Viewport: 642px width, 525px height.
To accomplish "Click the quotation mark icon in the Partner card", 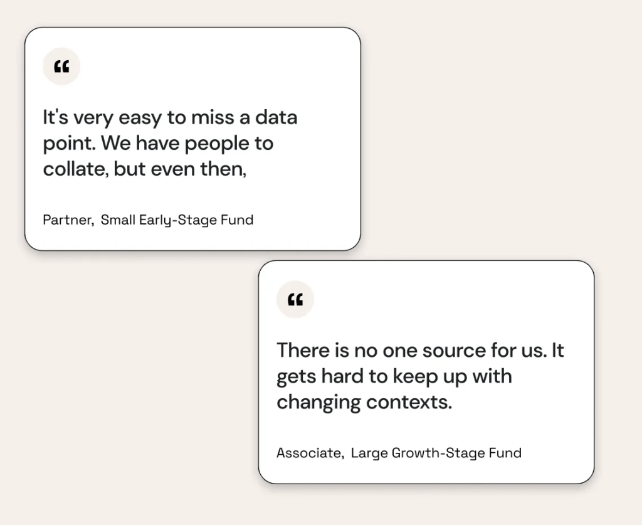I will 61,66.
